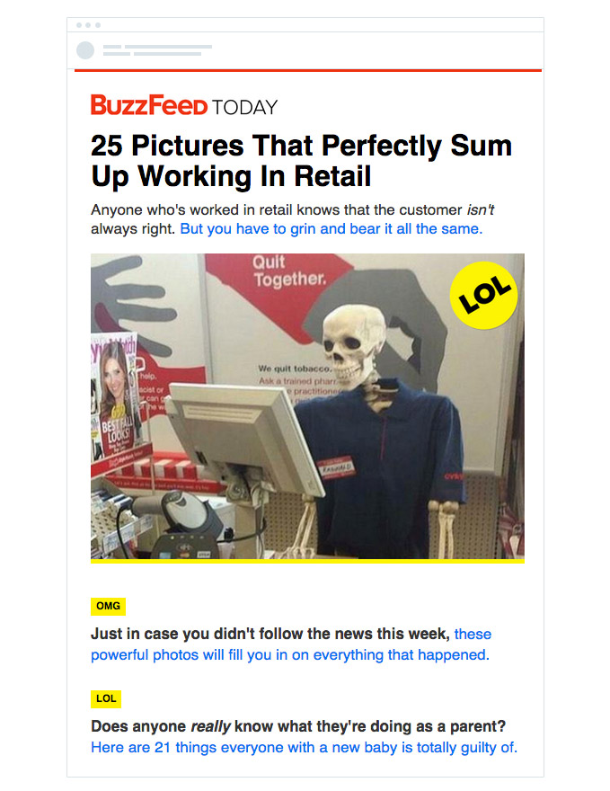The width and height of the screenshot is (610, 791).
Task: Click 'Just in case you didn't follow' text
Action: (270, 634)
